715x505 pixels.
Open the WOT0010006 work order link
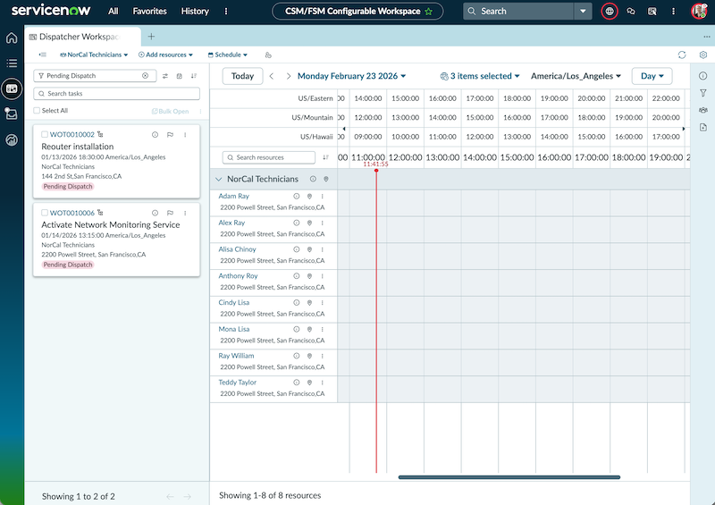pyautogui.click(x=72, y=213)
